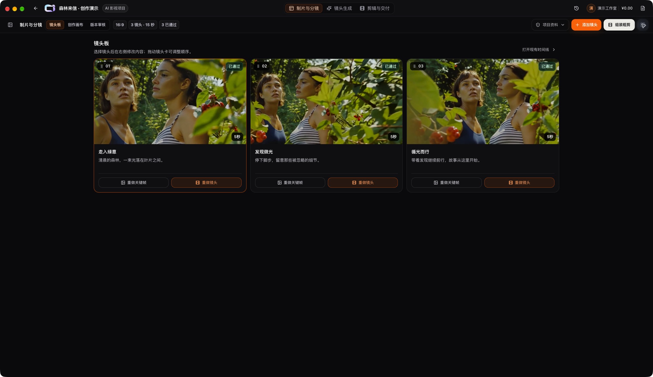Click the 发现微光 shot title
This screenshot has height=377, width=653.
click(x=264, y=152)
